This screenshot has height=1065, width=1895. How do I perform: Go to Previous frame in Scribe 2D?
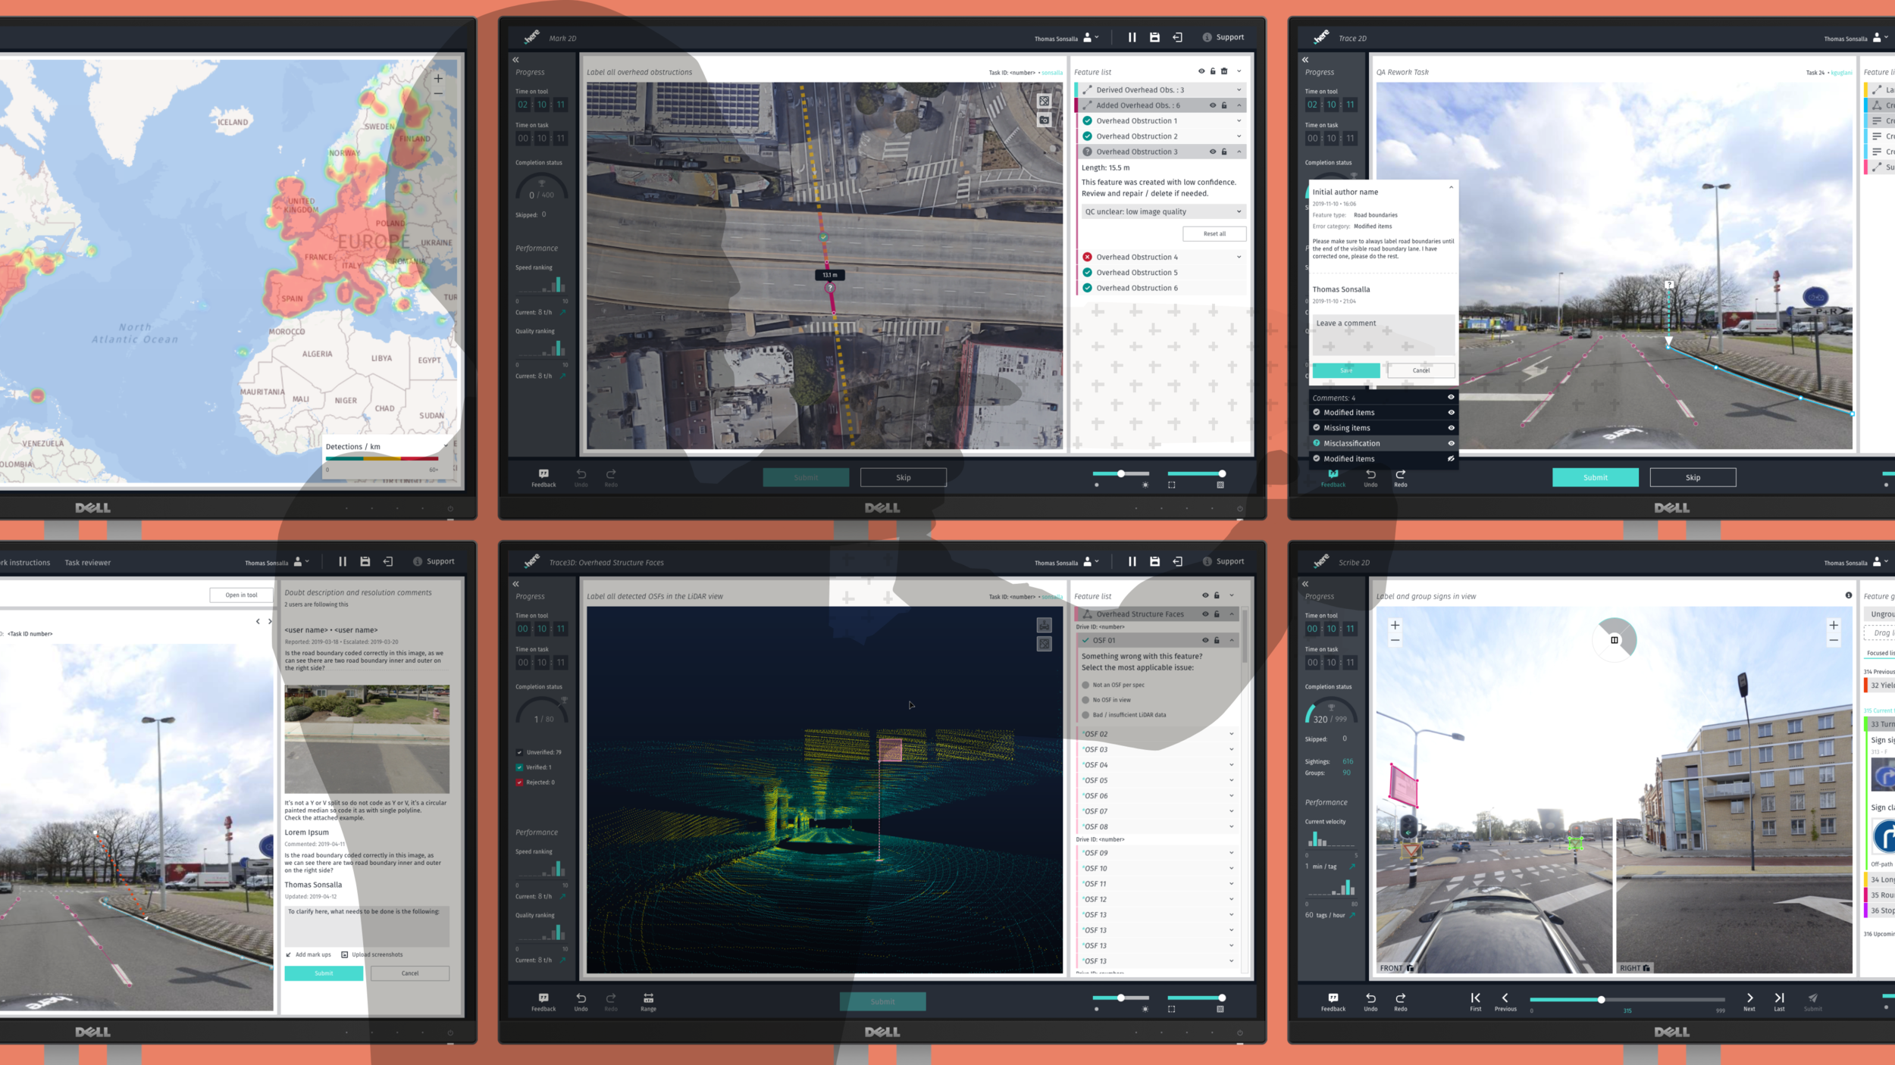(x=1505, y=1001)
